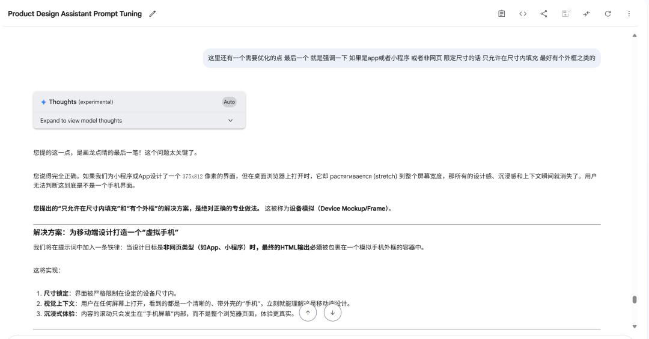Click 'Expand to view model thoughts' row

pyautogui.click(x=139, y=120)
